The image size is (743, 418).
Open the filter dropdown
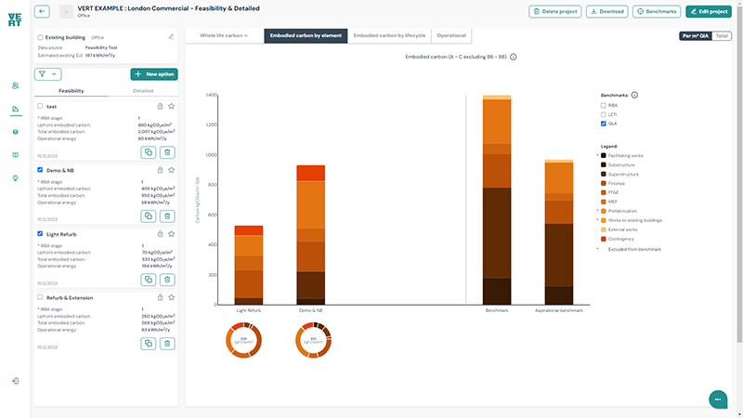[48, 74]
